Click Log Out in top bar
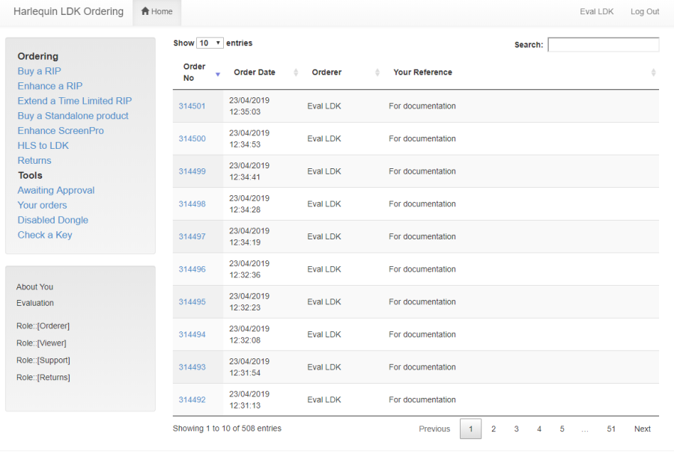 (x=644, y=12)
